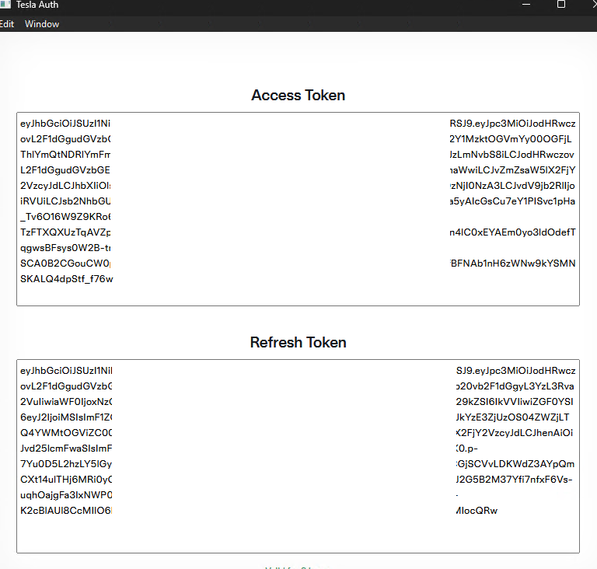Click access token line starting iRVUiLCJsb2NhbGU

pyautogui.click(x=65, y=201)
